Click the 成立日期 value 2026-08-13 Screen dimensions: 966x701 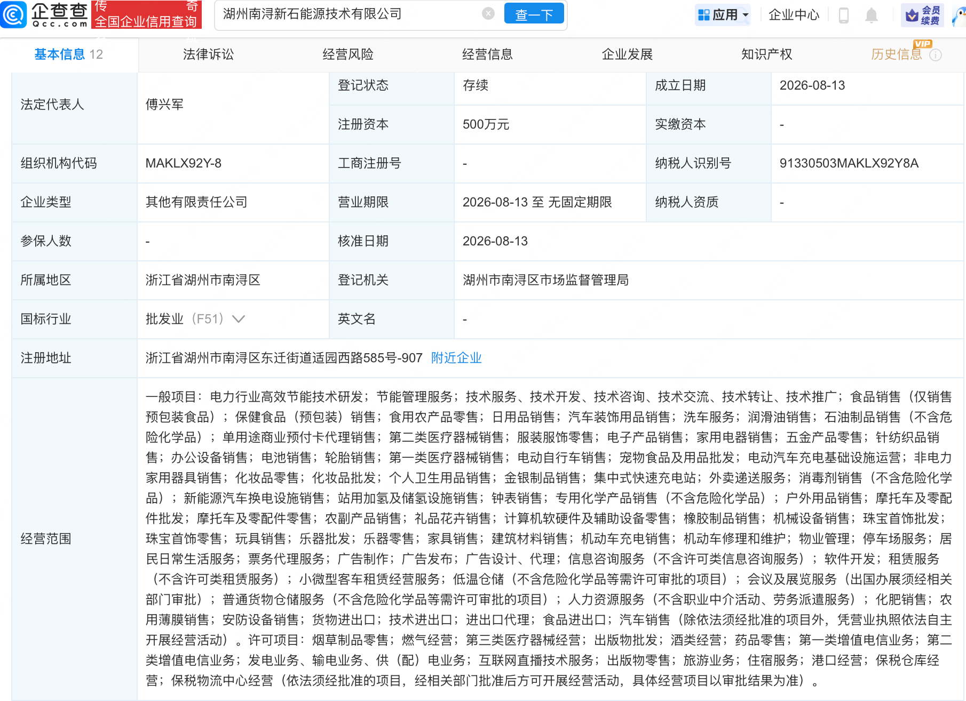point(812,85)
